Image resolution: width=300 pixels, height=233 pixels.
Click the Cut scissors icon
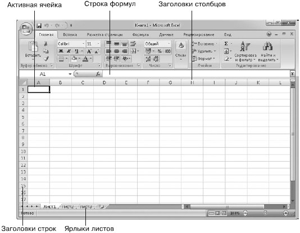(x=46, y=44)
